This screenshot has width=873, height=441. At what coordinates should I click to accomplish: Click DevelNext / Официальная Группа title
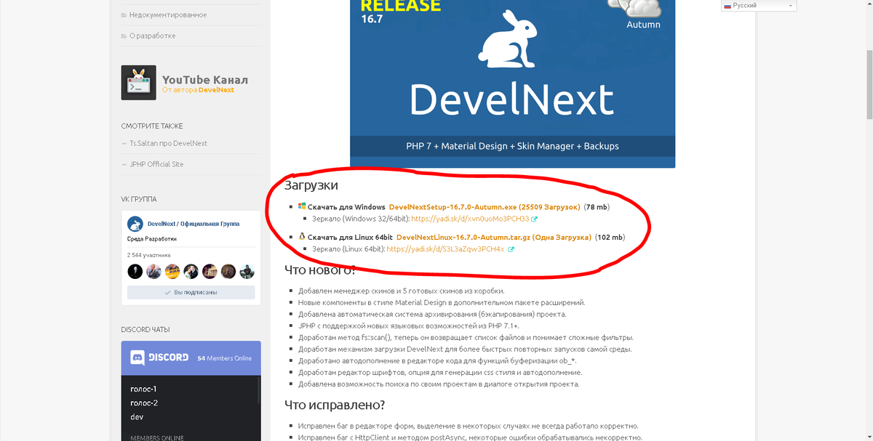click(194, 224)
